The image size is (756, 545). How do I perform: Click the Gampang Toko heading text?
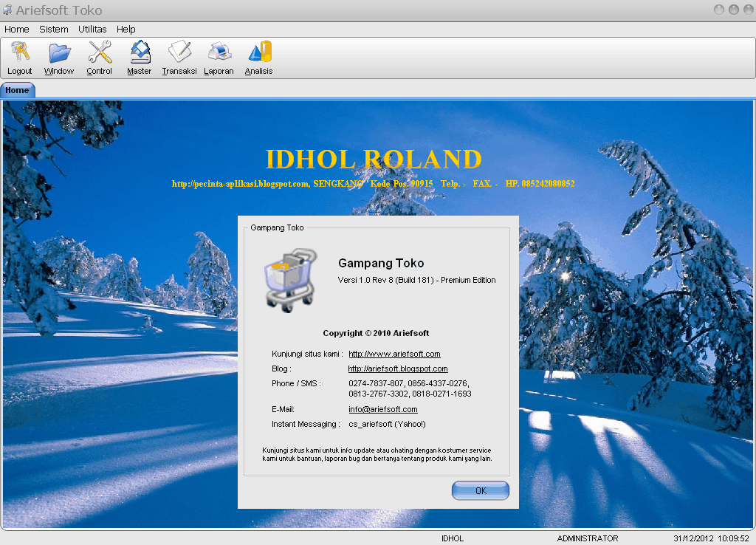381,264
